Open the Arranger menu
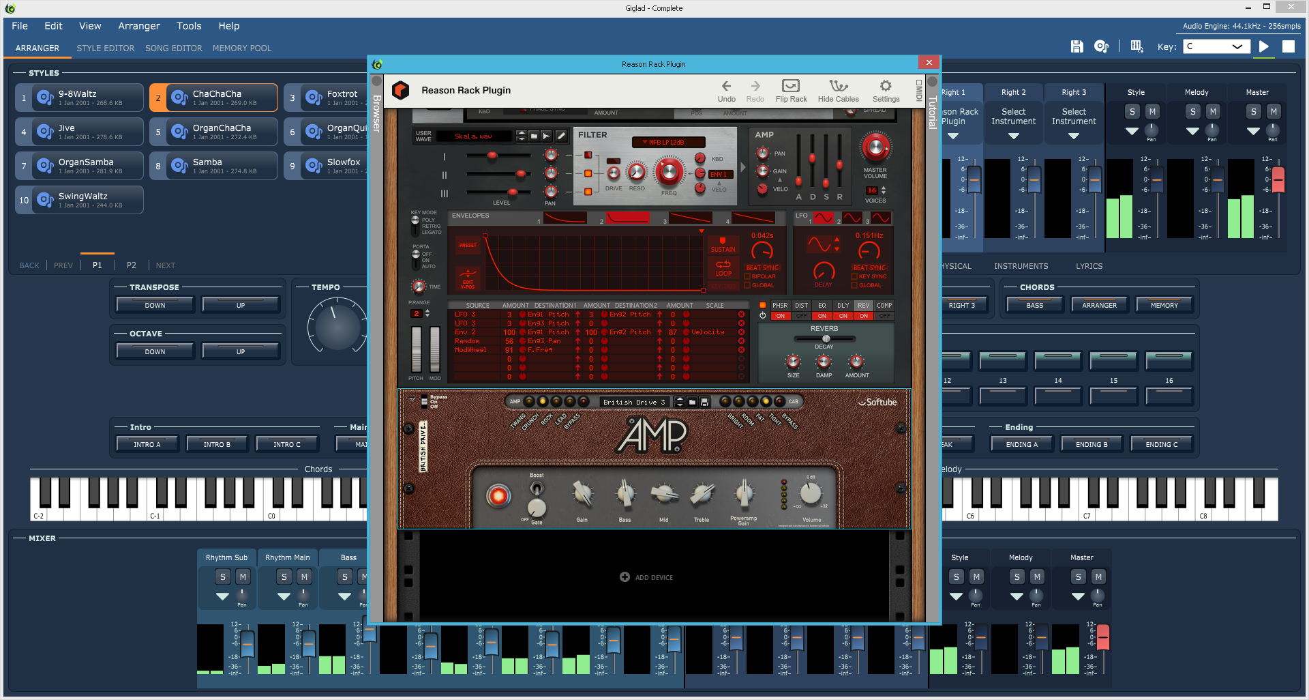1309x700 pixels. tap(139, 26)
